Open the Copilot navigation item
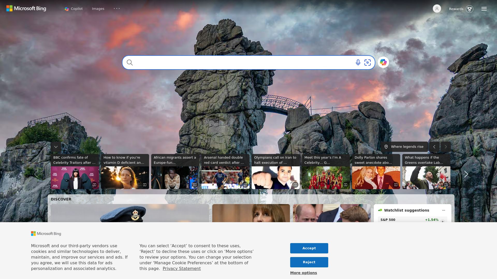Screen dimensions: 497x279 tap(74, 9)
